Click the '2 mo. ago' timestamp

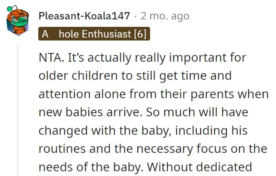tap(165, 16)
